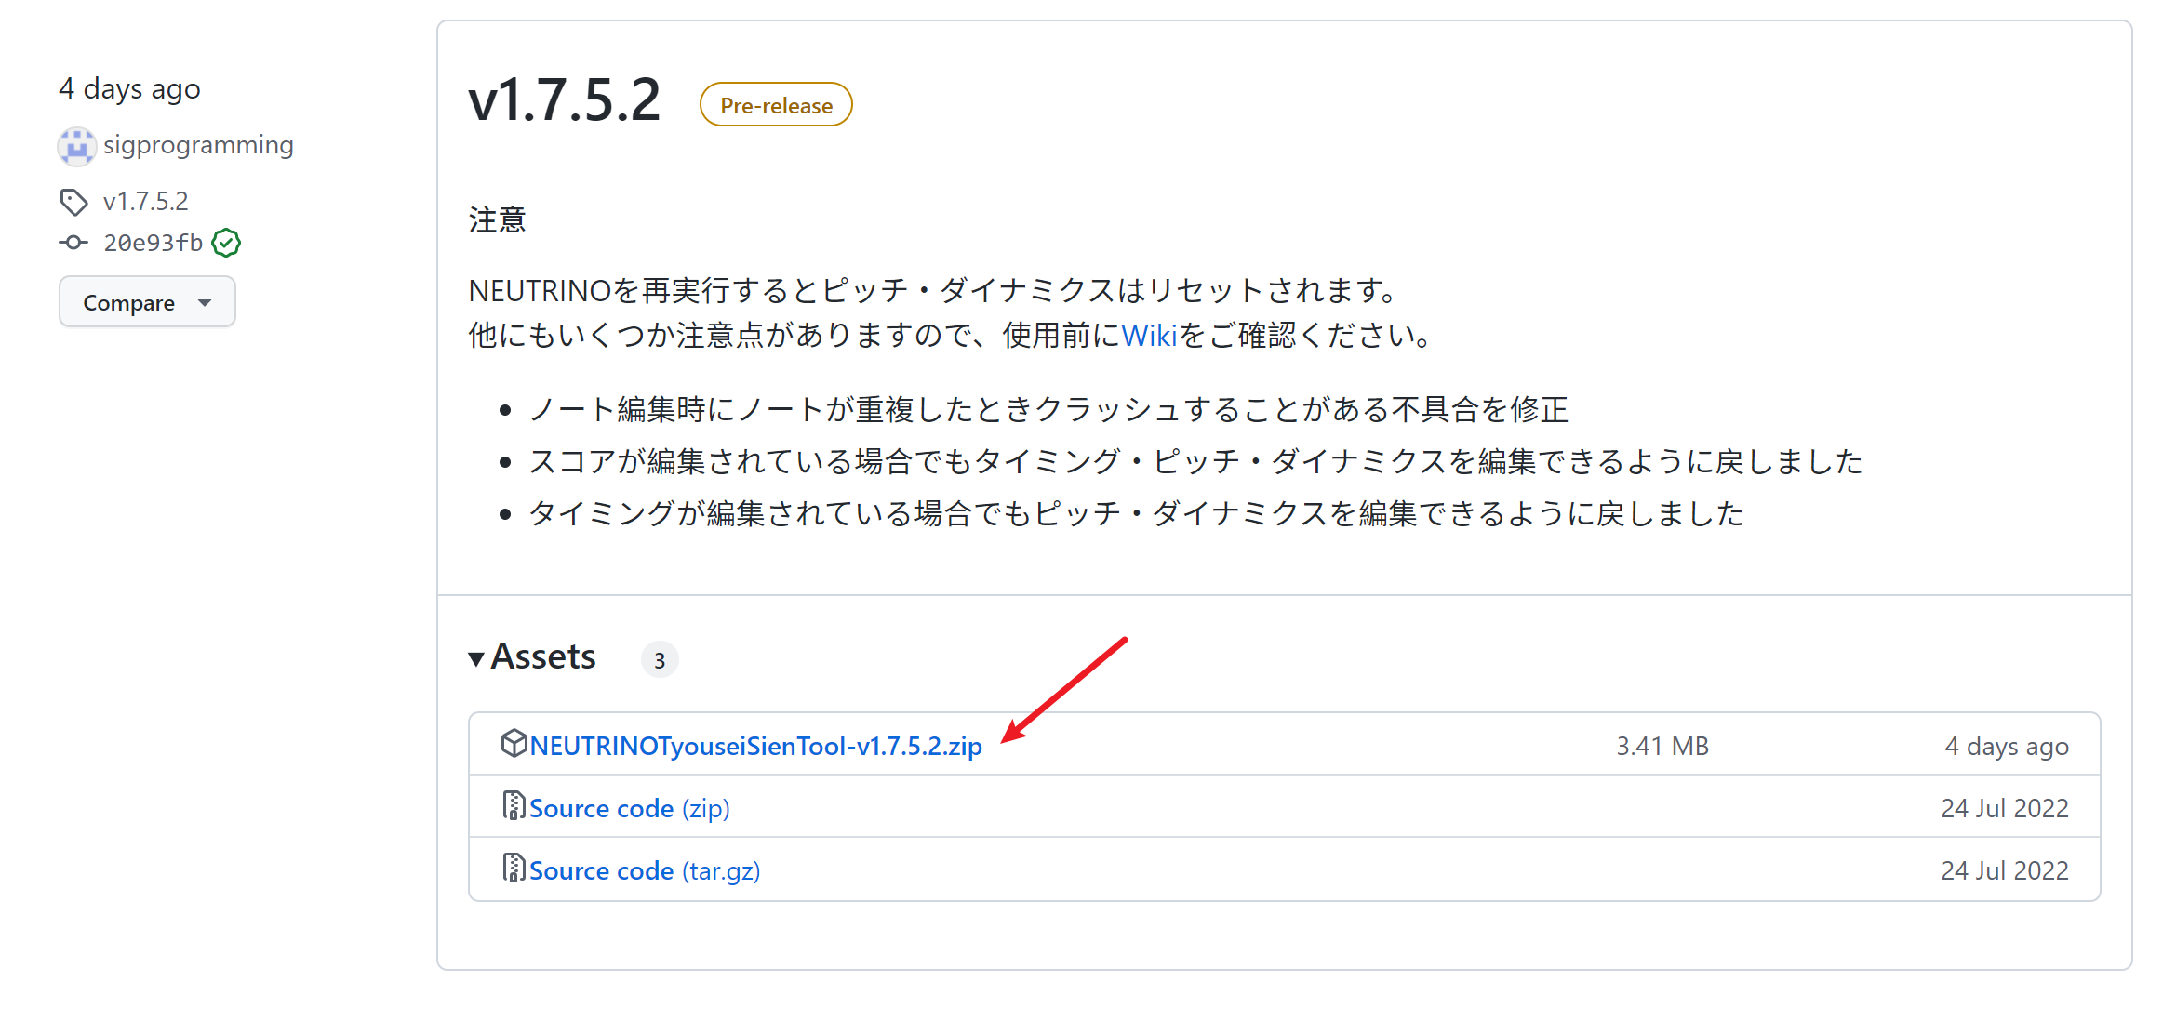Click the package icon beside NEUTRINOTyouseiSienTool zip
2176x1021 pixels.
(x=514, y=744)
